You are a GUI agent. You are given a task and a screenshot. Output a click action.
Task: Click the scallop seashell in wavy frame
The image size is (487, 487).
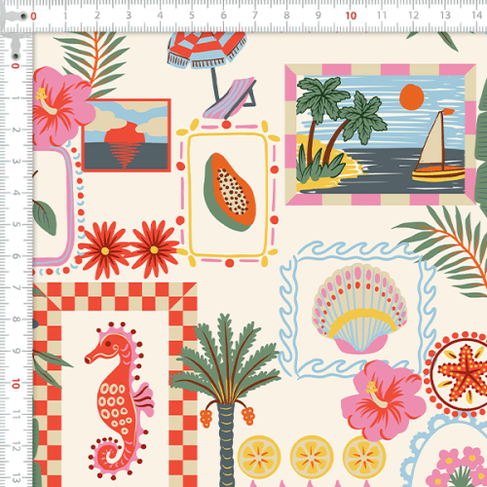point(359,309)
